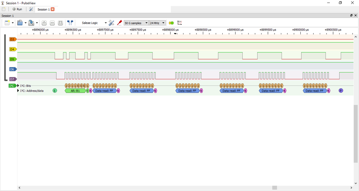The image size is (359, 191).
Task: Click the vertical scrollbar up arrow
Action: click(355, 37)
